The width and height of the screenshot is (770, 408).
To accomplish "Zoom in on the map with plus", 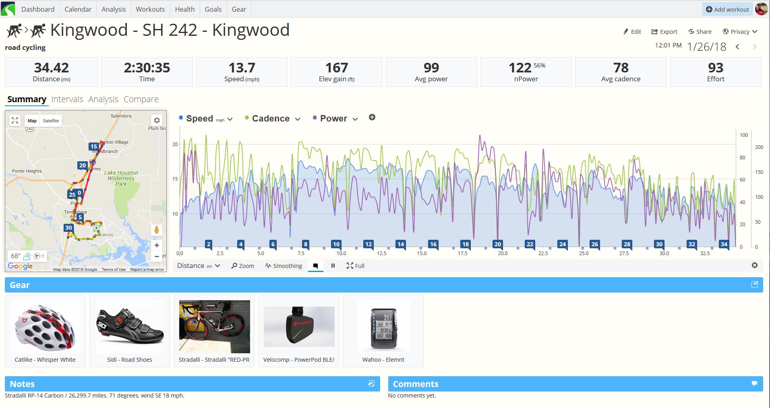I will tap(157, 245).
